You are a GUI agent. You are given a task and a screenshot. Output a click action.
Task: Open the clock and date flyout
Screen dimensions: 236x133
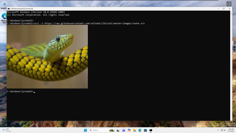point(231,130)
